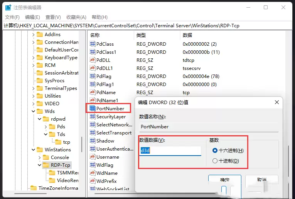Screen dimensions: 295x199
Task: Select the Username string value icon
Action: click(92, 157)
